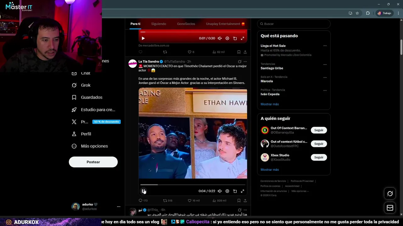
Task: Switch to Para ti tab
Action: pos(135,24)
